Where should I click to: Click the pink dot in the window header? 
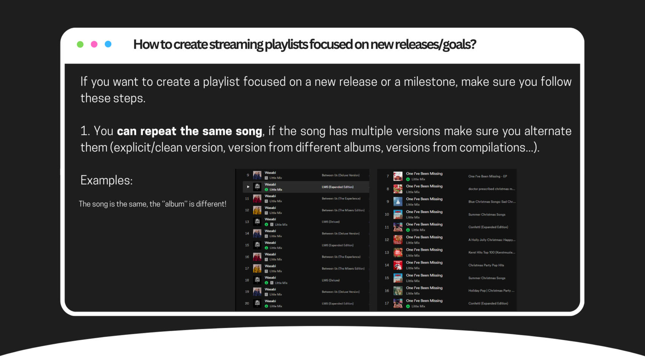tap(94, 44)
